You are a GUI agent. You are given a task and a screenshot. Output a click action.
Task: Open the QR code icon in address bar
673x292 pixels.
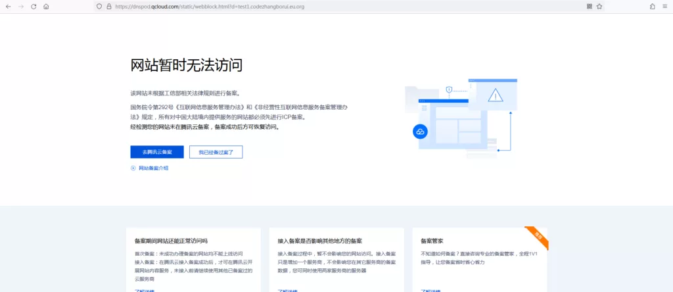[589, 6]
